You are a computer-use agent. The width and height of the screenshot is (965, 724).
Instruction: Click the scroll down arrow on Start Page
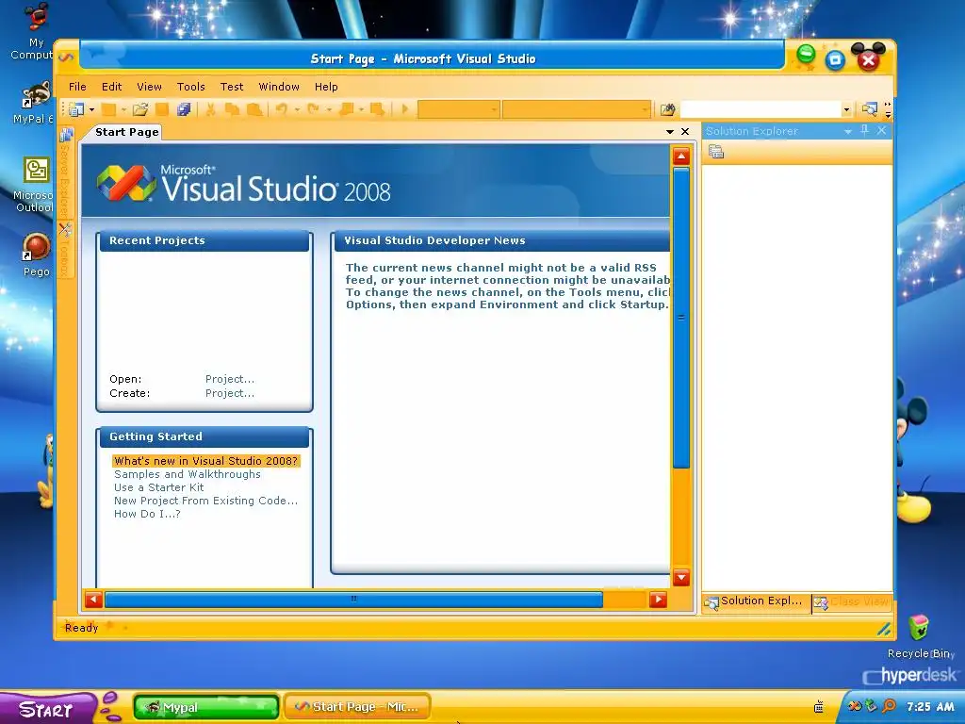click(680, 578)
